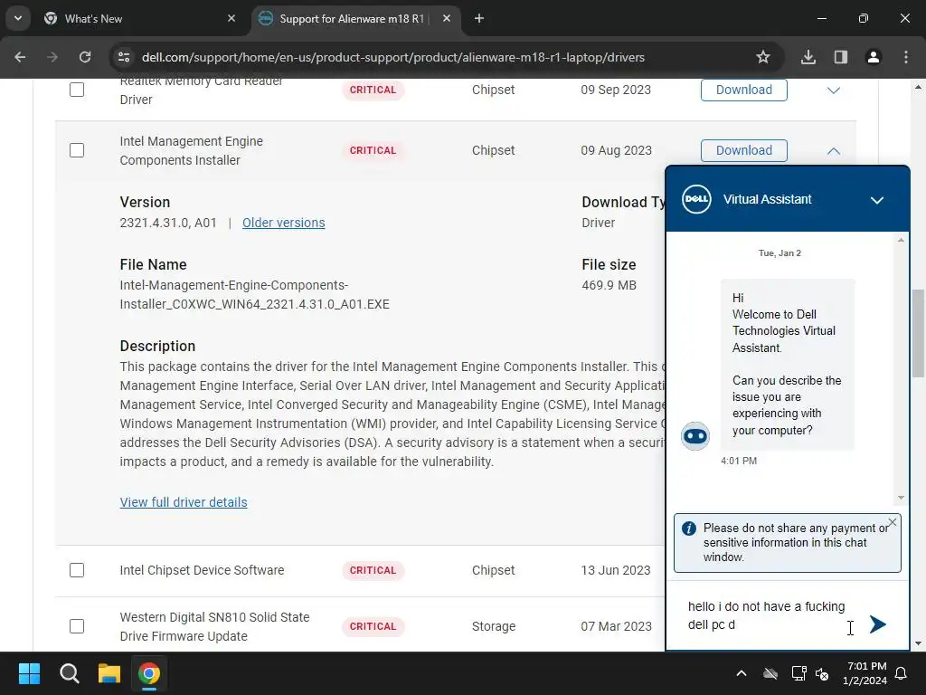The width and height of the screenshot is (926, 695).
Task: Open a new browser tab
Action: click(479, 19)
